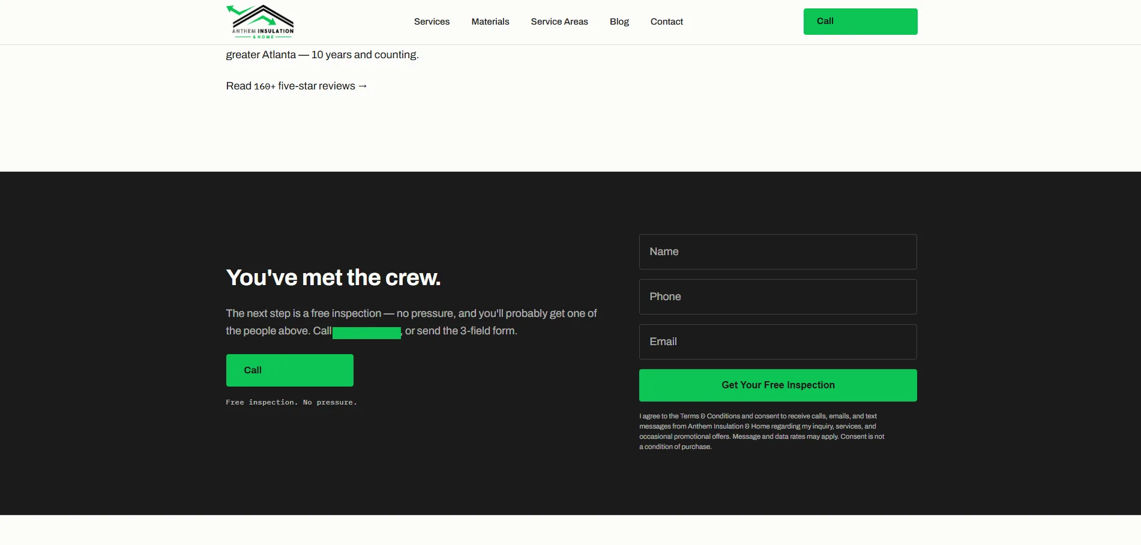
Task: Click 'Free inspection. No pressure.' text
Action: tap(291, 402)
